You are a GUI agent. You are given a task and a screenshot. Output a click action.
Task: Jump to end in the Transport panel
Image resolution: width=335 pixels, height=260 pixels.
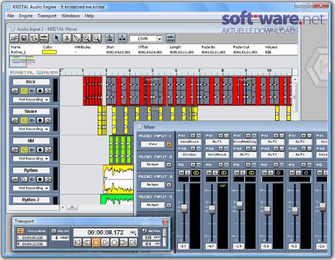tap(133, 242)
